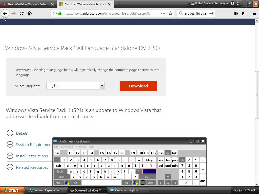This screenshot has width=259, height=194.
Task: Click the up arrow key
Action: click(168, 177)
